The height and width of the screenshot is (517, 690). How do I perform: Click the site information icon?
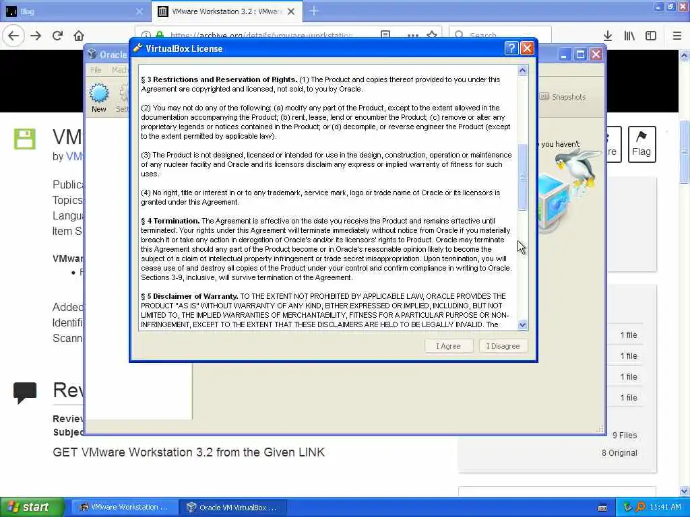146,35
